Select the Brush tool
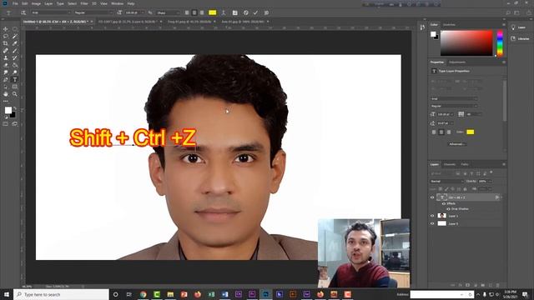 [15, 51]
